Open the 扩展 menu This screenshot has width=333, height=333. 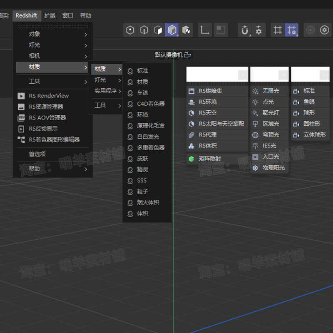pos(50,16)
